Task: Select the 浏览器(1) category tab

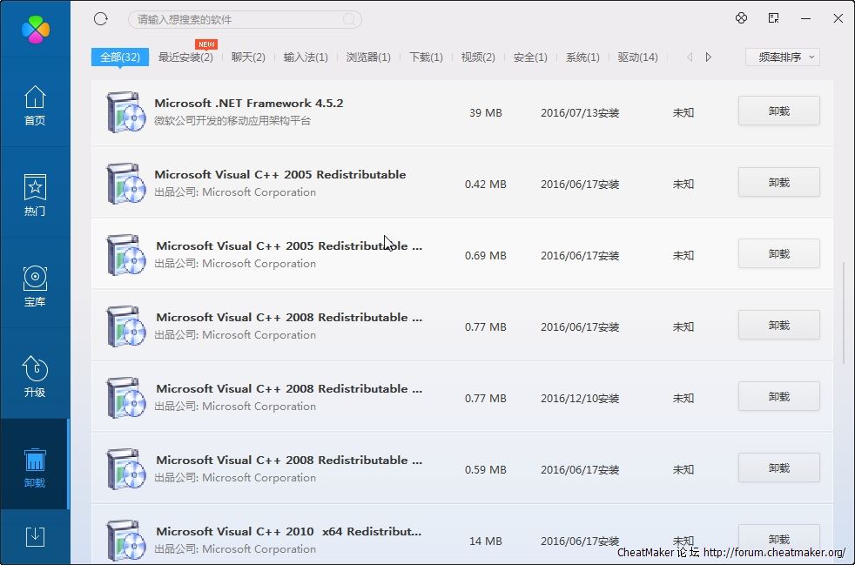Action: [x=368, y=57]
